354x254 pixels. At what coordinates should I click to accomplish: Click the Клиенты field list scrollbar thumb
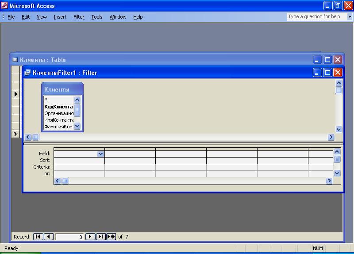coord(77,110)
